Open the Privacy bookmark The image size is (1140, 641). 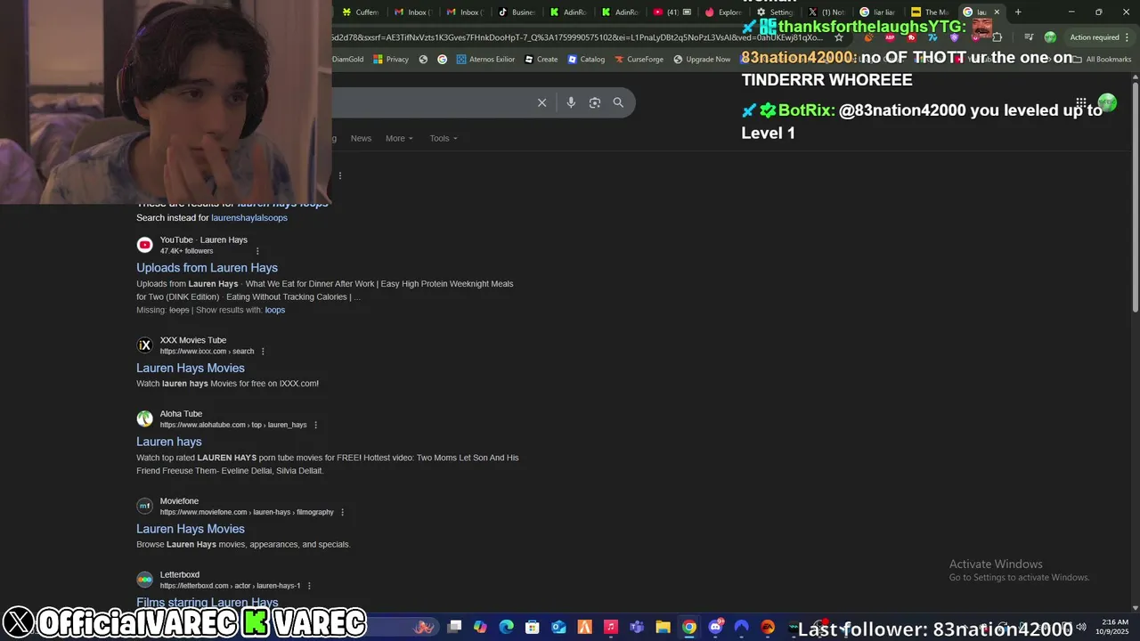pos(391,60)
